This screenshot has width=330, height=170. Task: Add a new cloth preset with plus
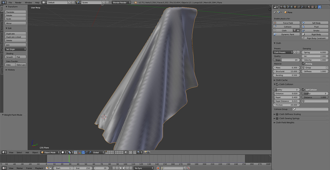tap(295, 52)
